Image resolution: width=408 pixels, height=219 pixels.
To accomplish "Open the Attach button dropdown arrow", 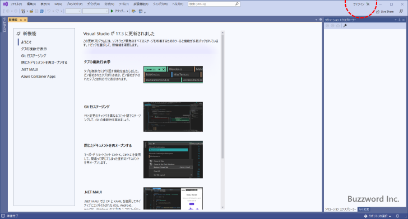I will 128,11.
